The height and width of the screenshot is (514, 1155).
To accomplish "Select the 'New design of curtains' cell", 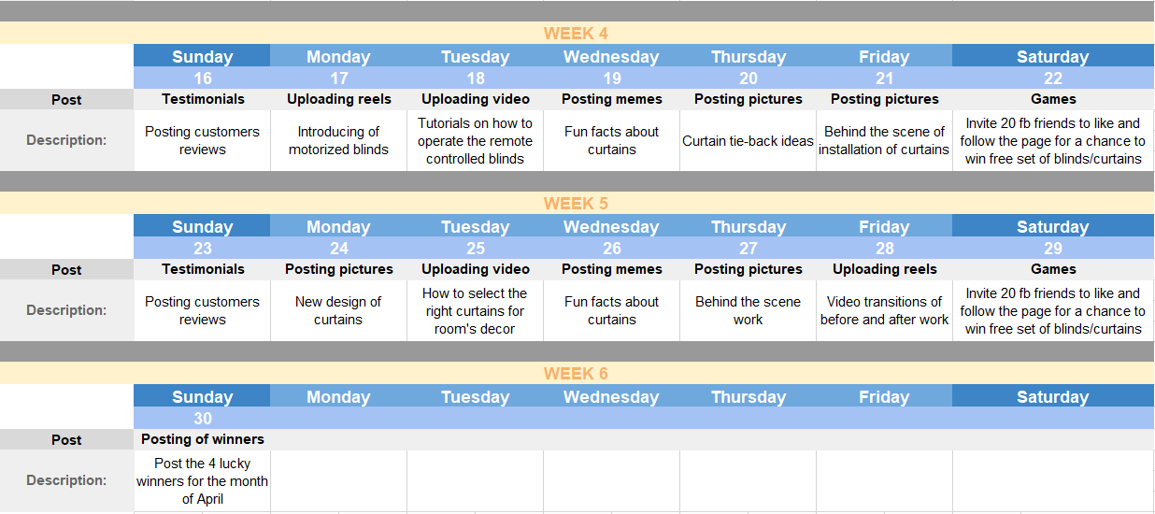I will click(338, 311).
